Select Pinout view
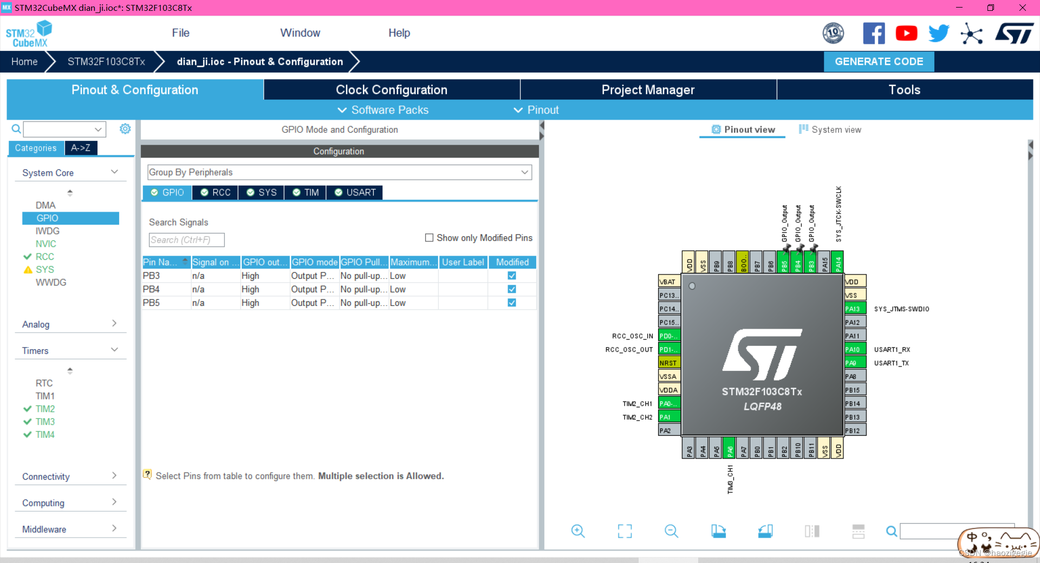Screen dimensions: 1040x563 click(743, 130)
